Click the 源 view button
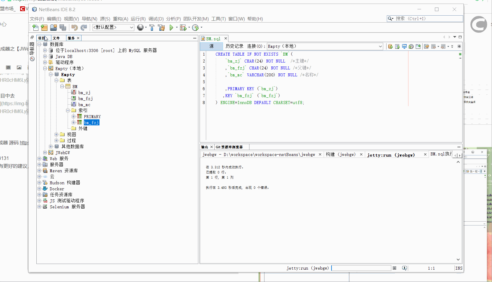Screen dimensions: 492x282 point(212,46)
